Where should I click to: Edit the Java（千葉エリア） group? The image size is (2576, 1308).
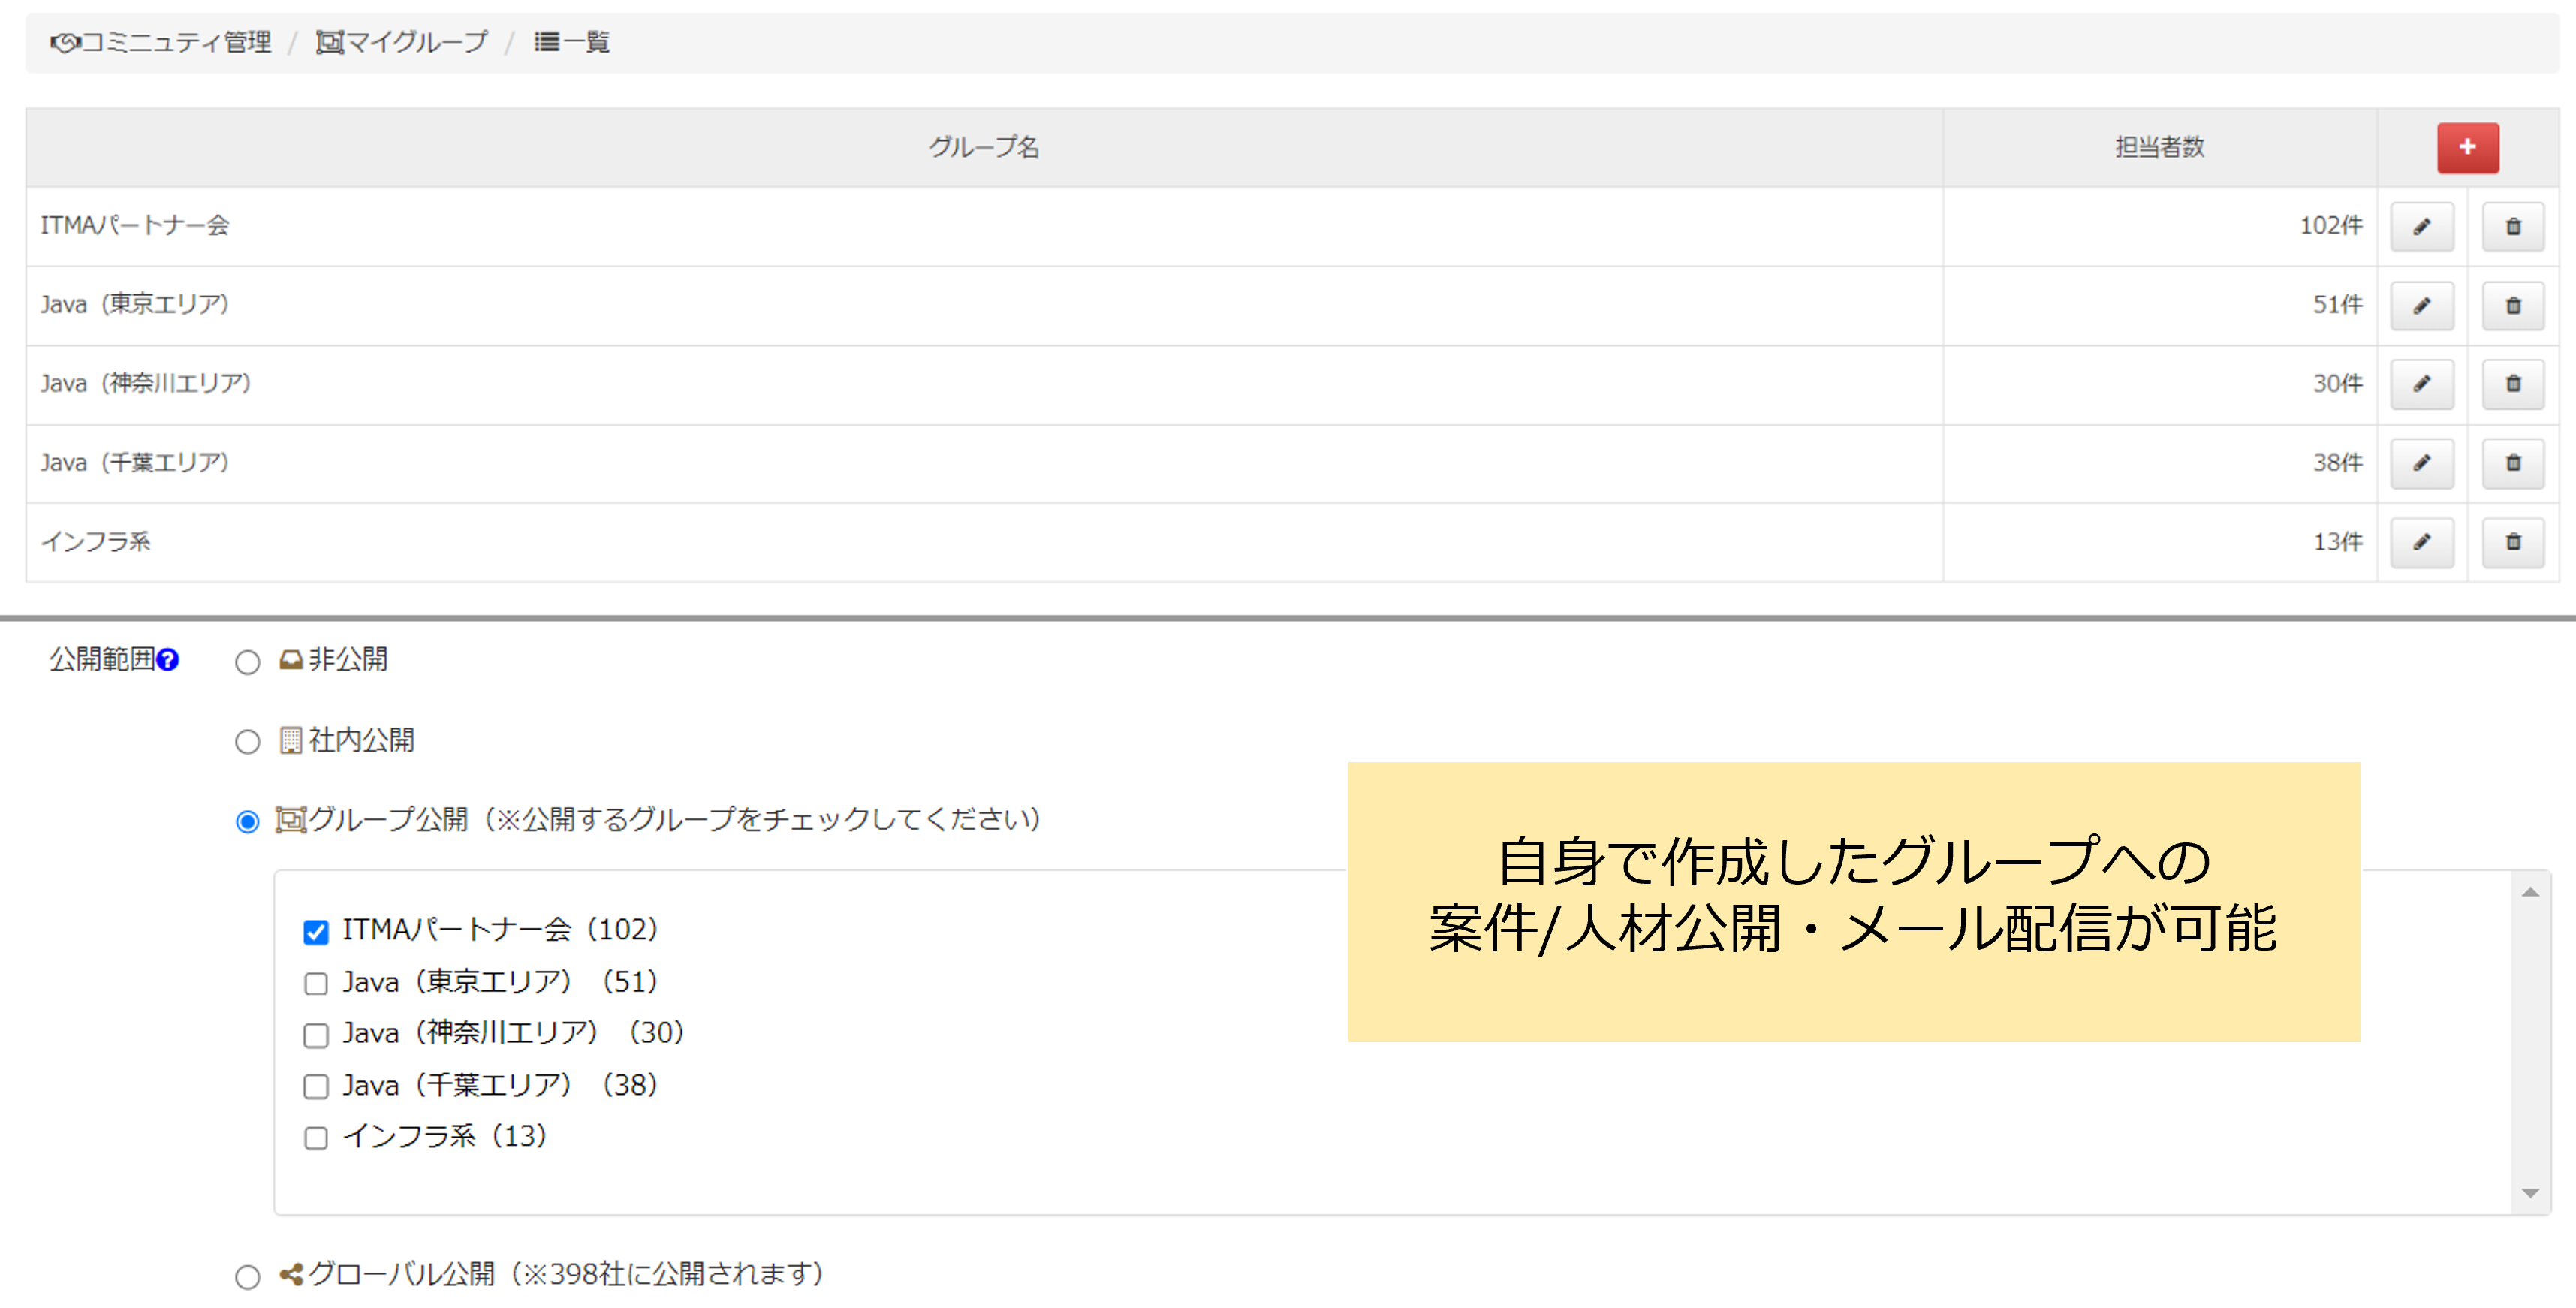tap(2421, 463)
